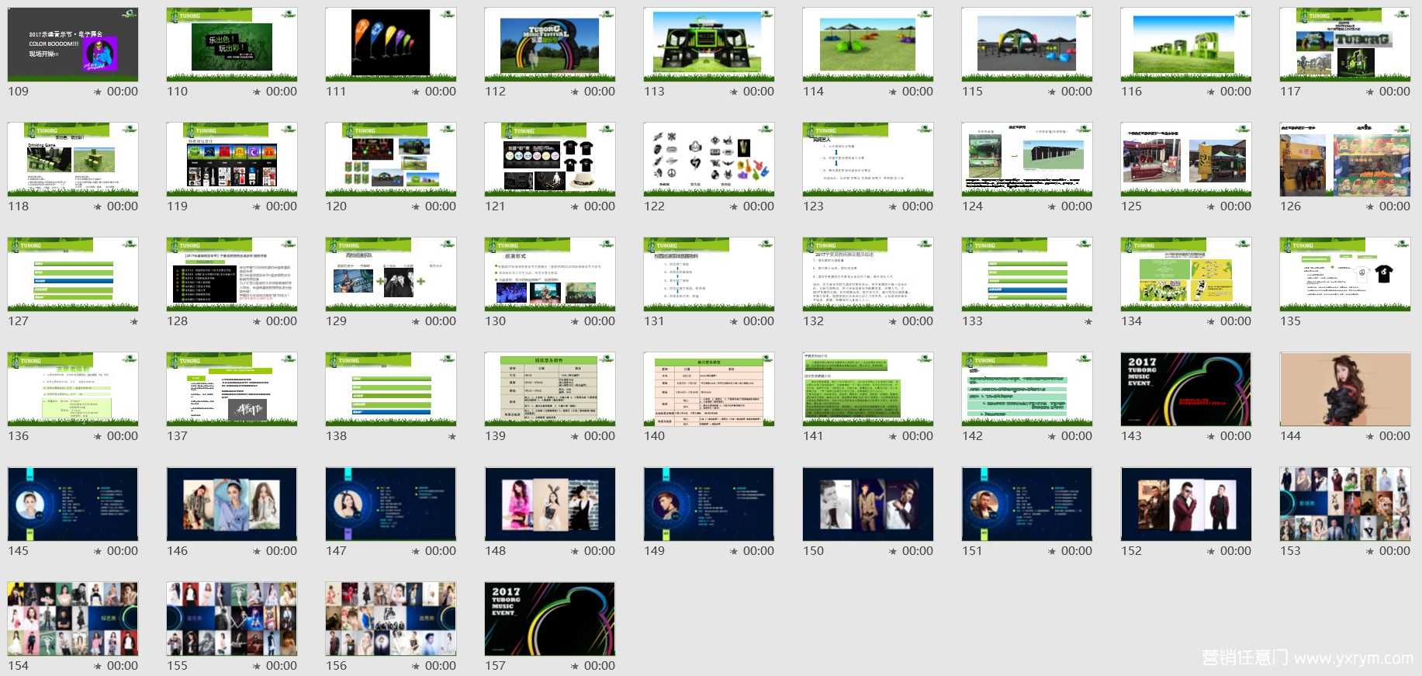The height and width of the screenshot is (676, 1422).
Task: Click the transition star icon under slide 127
Action: tap(134, 321)
